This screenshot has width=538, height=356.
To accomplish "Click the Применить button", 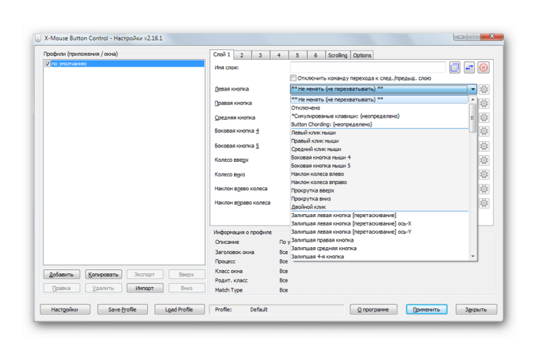I will click(x=426, y=310).
